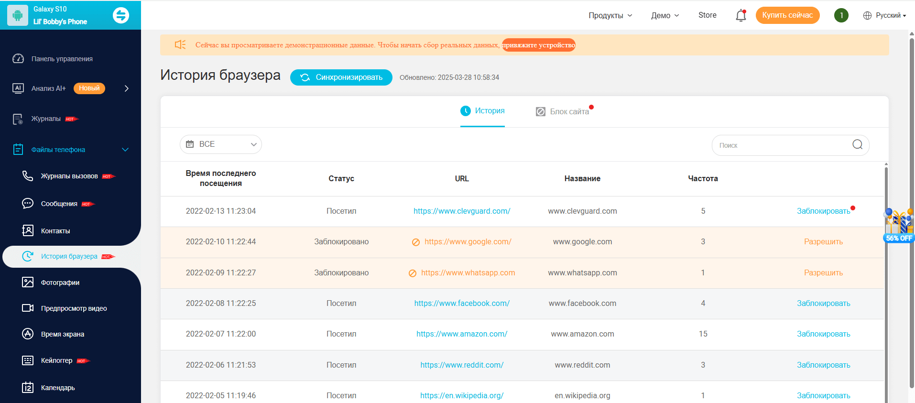Click the blocked icon beside whatsapp.com URL
915x403 pixels.
(x=413, y=273)
